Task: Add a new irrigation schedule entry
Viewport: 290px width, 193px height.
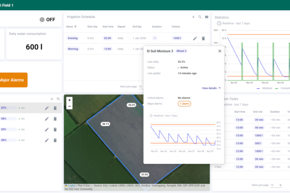Action: click(193, 17)
